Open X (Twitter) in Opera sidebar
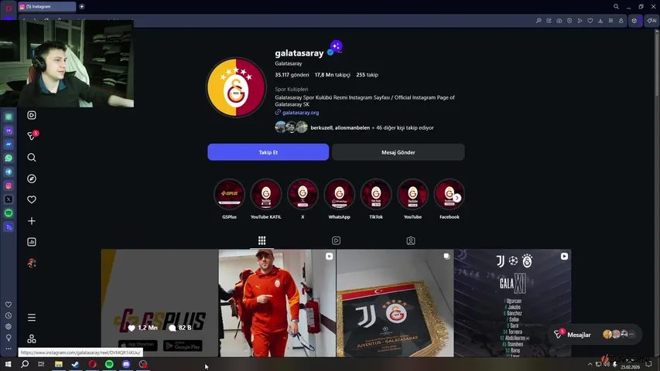 [x=9, y=199]
